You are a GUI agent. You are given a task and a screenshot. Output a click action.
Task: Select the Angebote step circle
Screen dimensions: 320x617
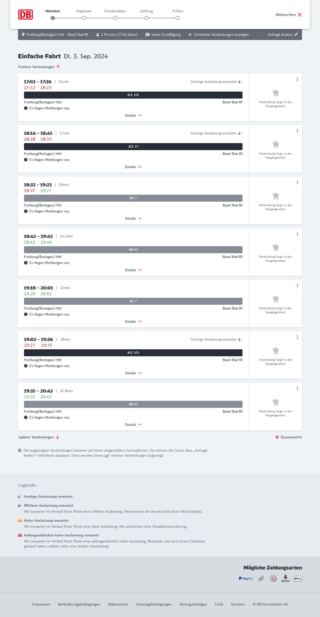[84, 18]
